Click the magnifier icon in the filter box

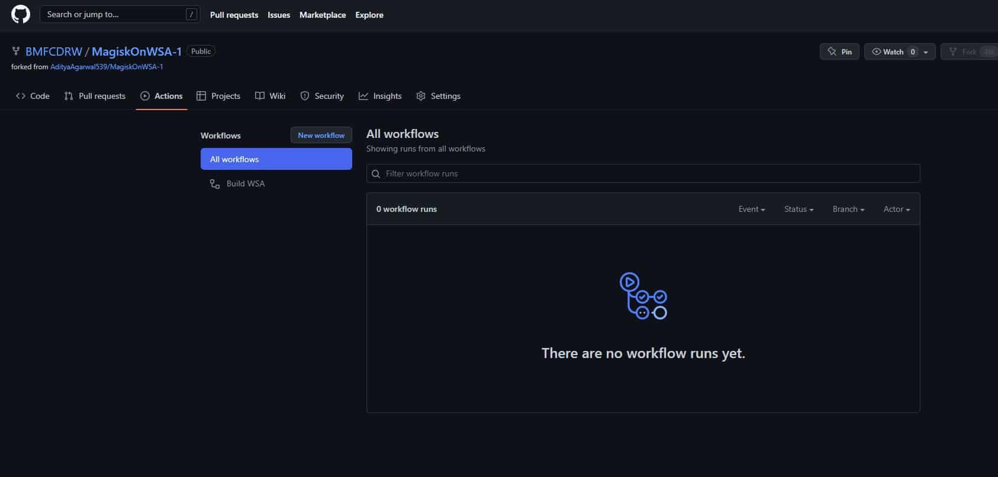tap(376, 174)
